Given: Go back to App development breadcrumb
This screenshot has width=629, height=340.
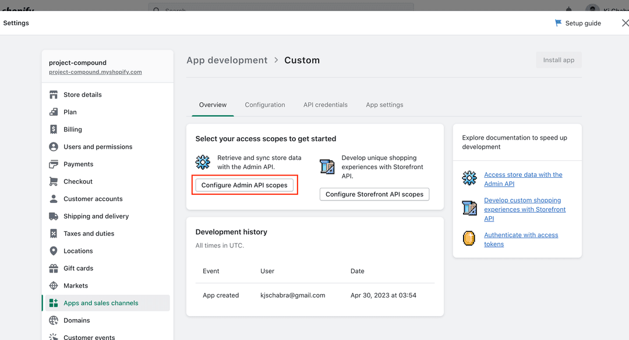Looking at the screenshot, I should (227, 60).
